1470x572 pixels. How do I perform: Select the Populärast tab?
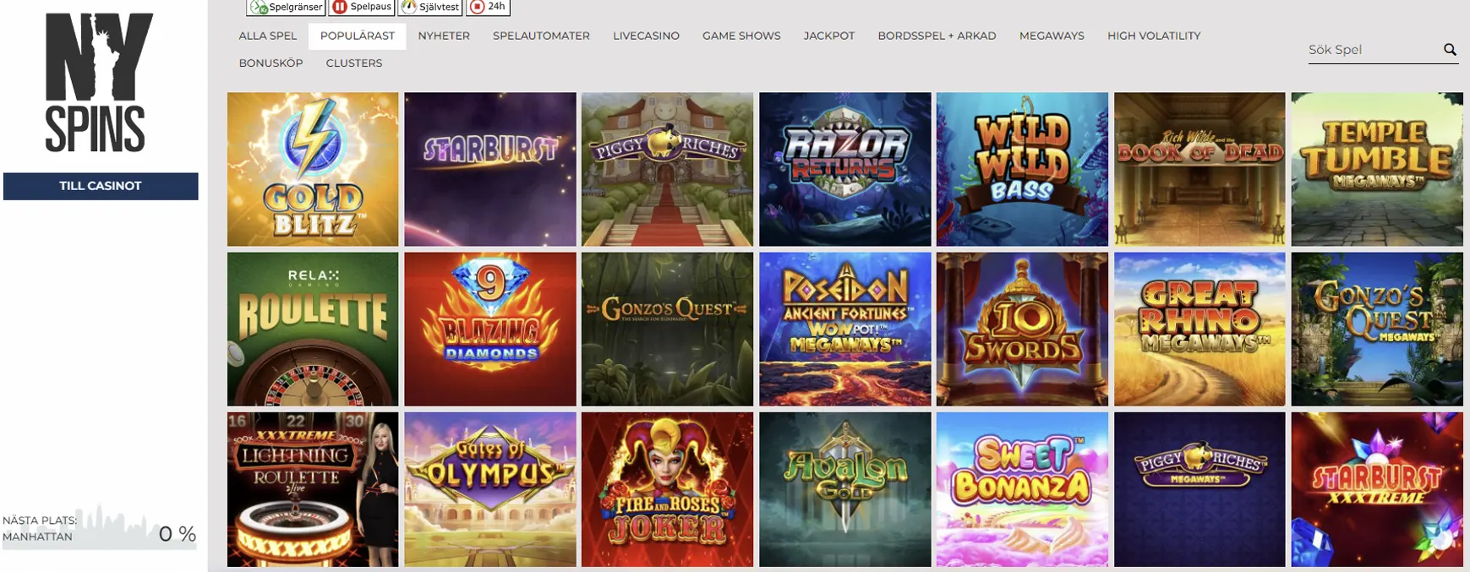[x=358, y=35]
